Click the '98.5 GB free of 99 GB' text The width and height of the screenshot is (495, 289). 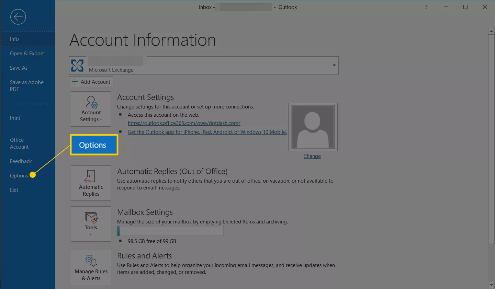tap(152, 241)
